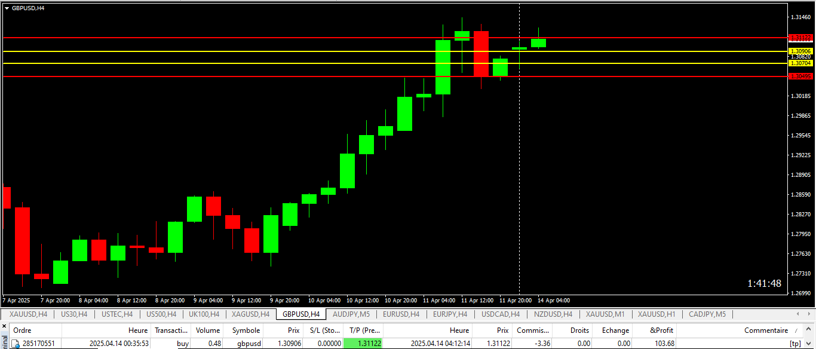
Task: Select the UK100,H4 chart tab
Action: pyautogui.click(x=204, y=314)
